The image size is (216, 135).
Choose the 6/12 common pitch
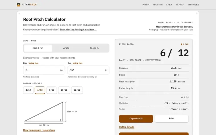40,90
